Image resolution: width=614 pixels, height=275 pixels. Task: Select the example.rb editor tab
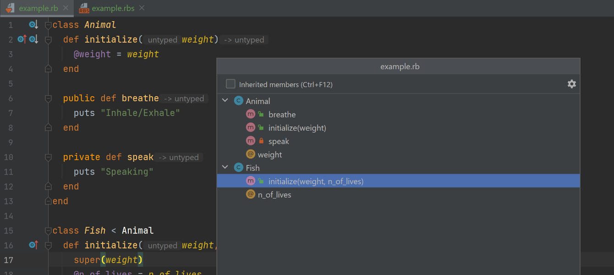[x=38, y=8]
